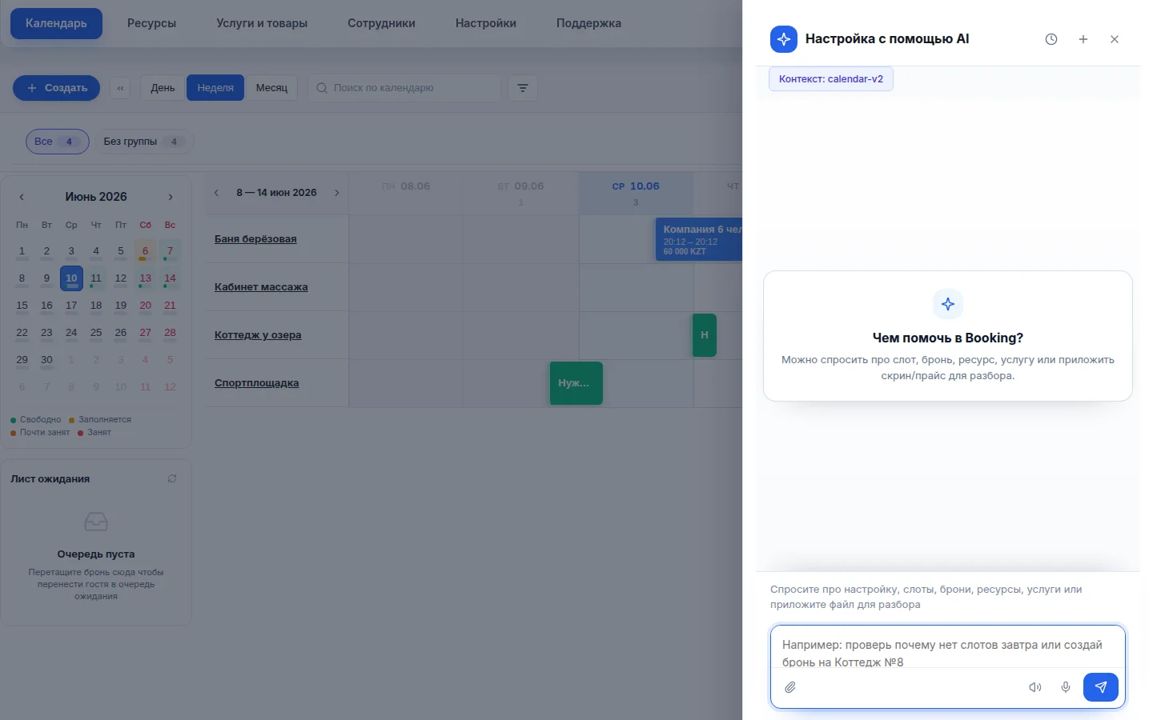Open chat history clock icon
The height and width of the screenshot is (720, 1153).
(x=1051, y=39)
